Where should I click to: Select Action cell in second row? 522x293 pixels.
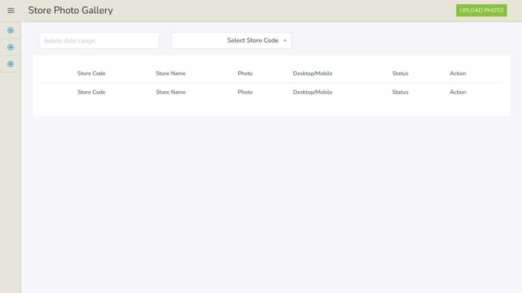pos(458,92)
